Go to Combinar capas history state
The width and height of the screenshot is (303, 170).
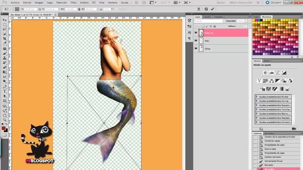(x=272, y=141)
